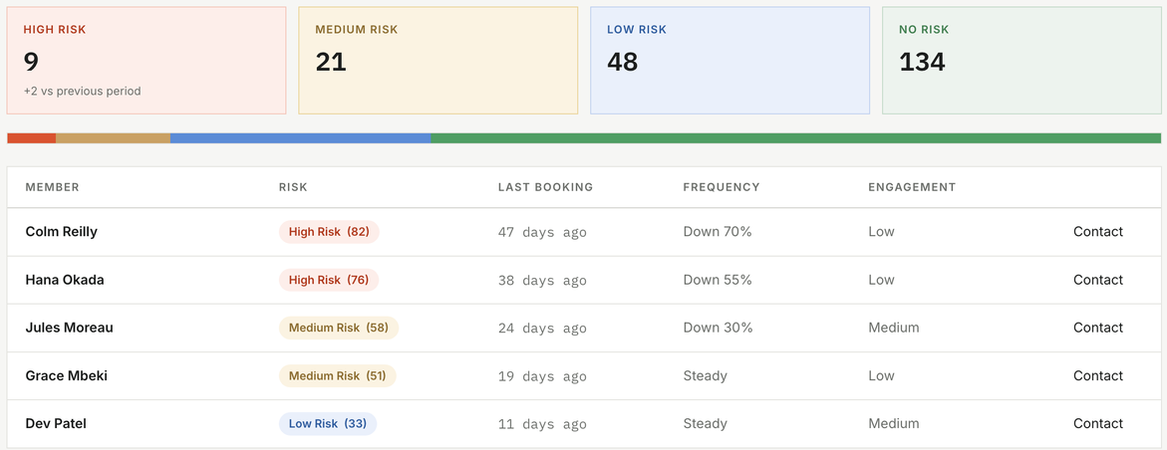Click the Low Risk (33) badge
This screenshot has height=450, width=1167.
328,424
